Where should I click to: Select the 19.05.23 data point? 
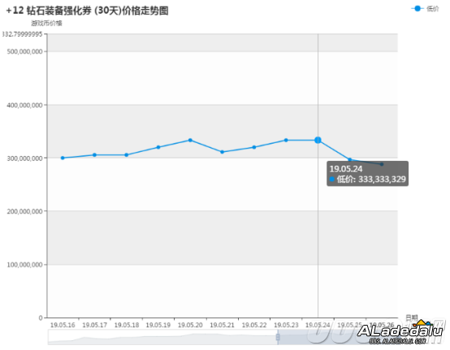point(286,140)
